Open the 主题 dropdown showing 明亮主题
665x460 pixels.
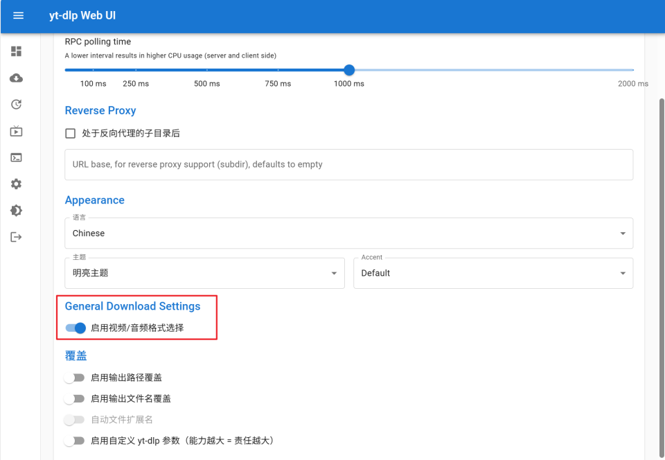click(x=205, y=273)
